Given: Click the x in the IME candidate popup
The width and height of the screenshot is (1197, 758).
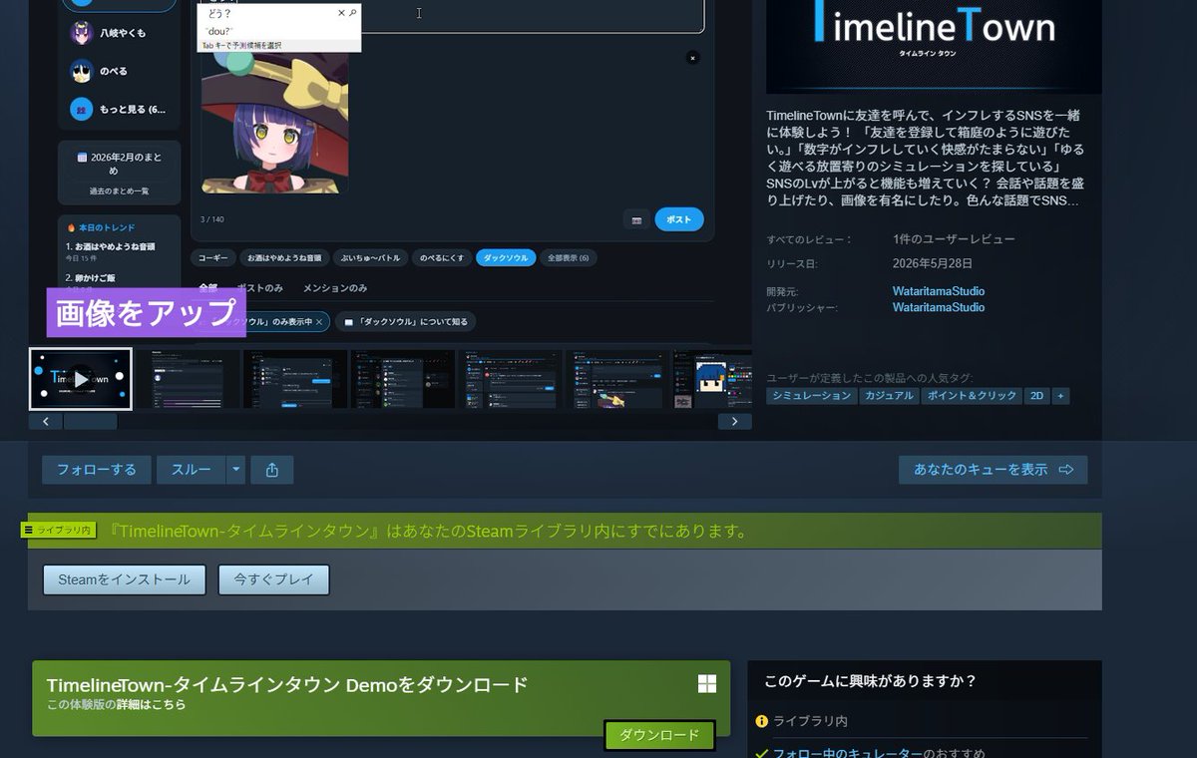Looking at the screenshot, I should pyautogui.click(x=341, y=13).
